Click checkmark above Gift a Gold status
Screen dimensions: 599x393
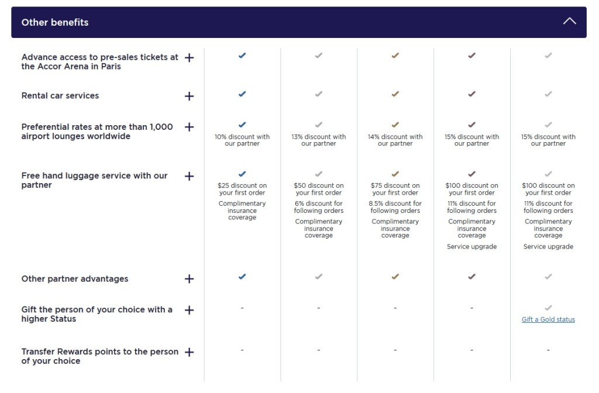point(548,308)
